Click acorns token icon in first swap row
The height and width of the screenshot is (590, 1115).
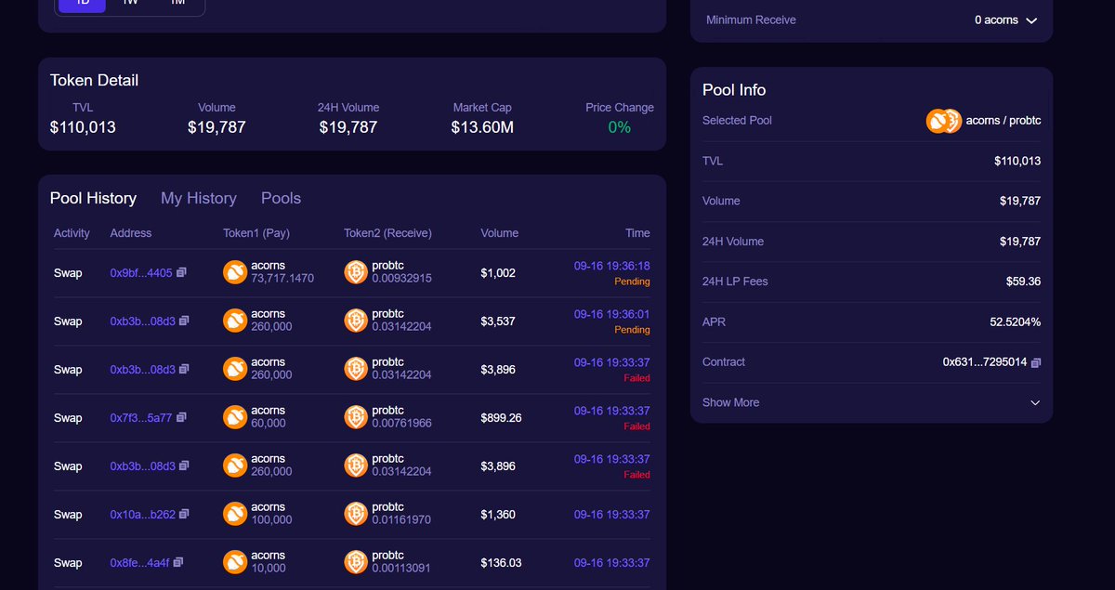[235, 272]
